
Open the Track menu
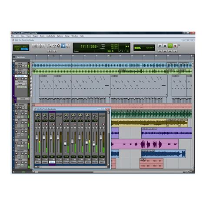pos(29,36)
